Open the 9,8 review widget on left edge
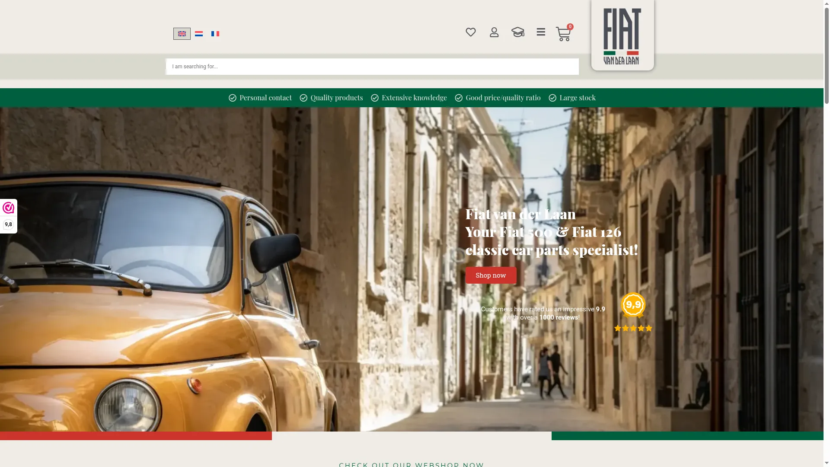The width and height of the screenshot is (830, 467). point(8,216)
